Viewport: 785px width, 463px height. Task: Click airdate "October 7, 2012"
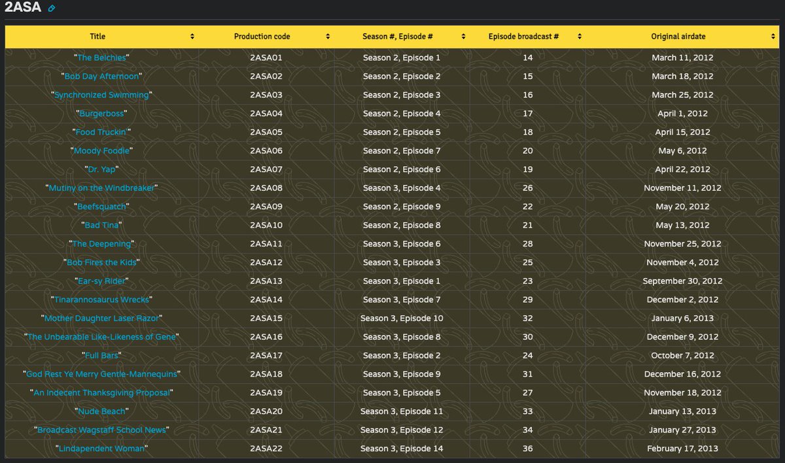point(682,356)
